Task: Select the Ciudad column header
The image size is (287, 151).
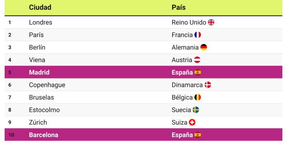Action: point(40,7)
